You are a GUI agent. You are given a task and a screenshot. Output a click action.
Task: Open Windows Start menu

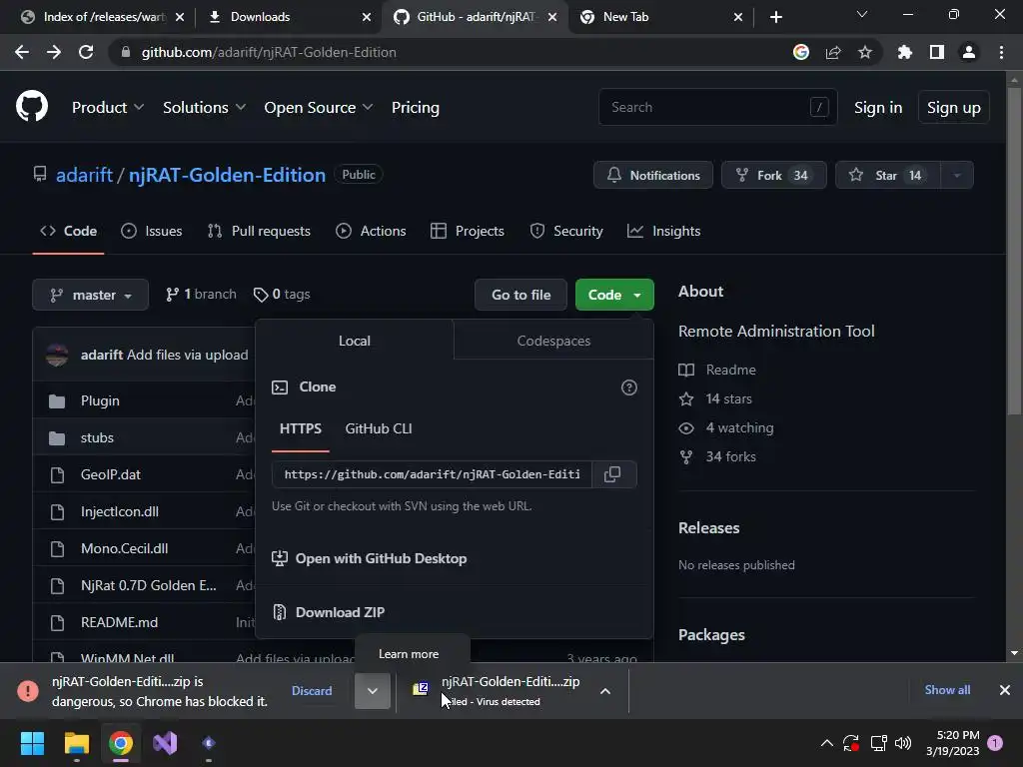[32, 743]
